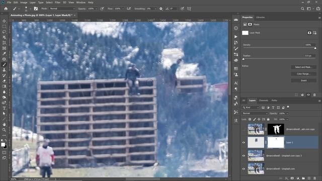This screenshot has height=181, width=322.
Task: Select the Zoom tool in left toolbar
Action: click(4, 130)
